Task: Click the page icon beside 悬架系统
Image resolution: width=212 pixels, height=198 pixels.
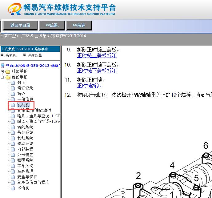Action: (13, 133)
